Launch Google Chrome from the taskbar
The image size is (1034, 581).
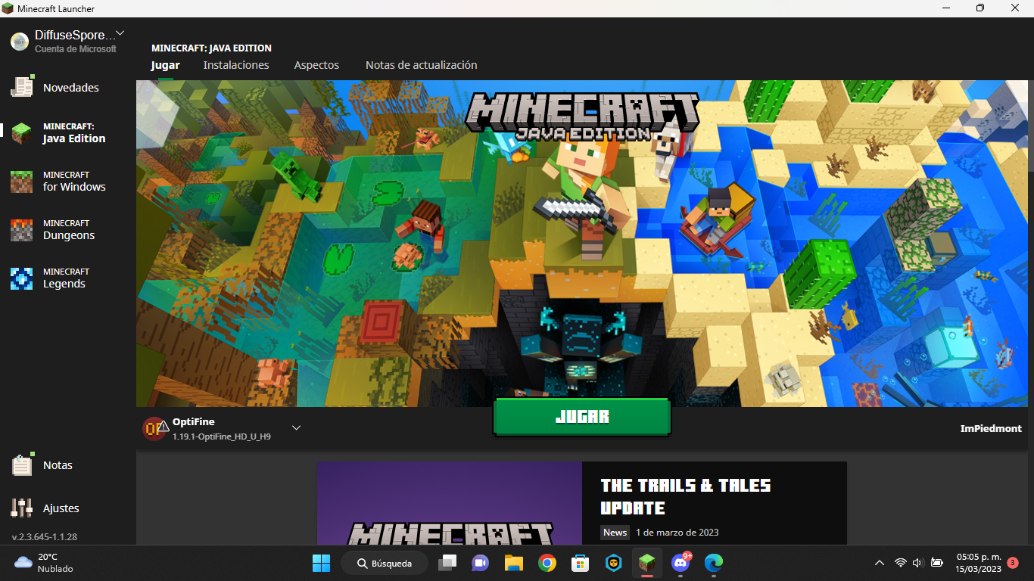pos(547,563)
